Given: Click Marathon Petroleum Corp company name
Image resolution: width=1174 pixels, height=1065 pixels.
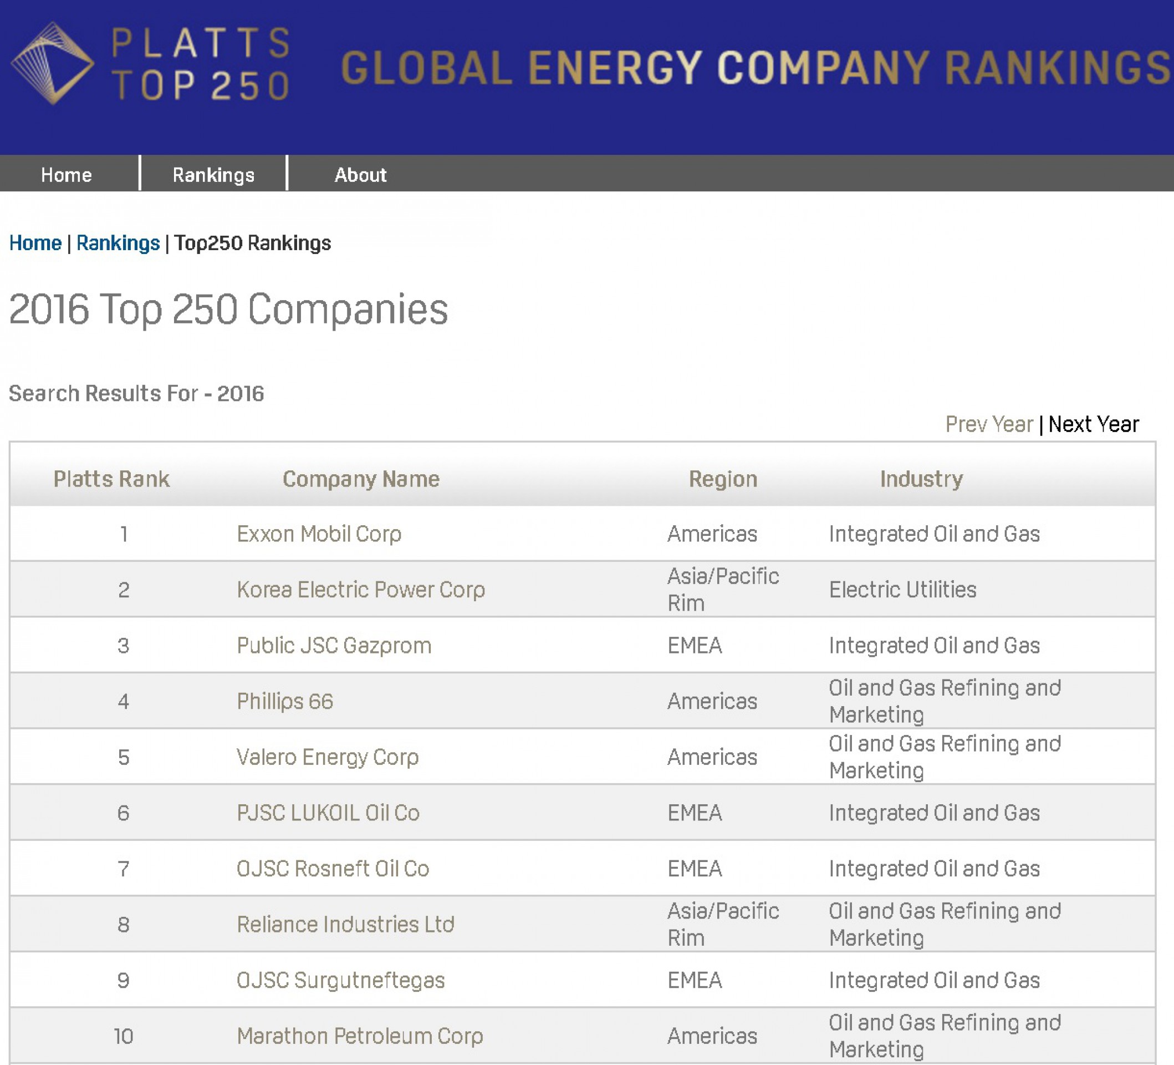Looking at the screenshot, I should coord(359,1036).
